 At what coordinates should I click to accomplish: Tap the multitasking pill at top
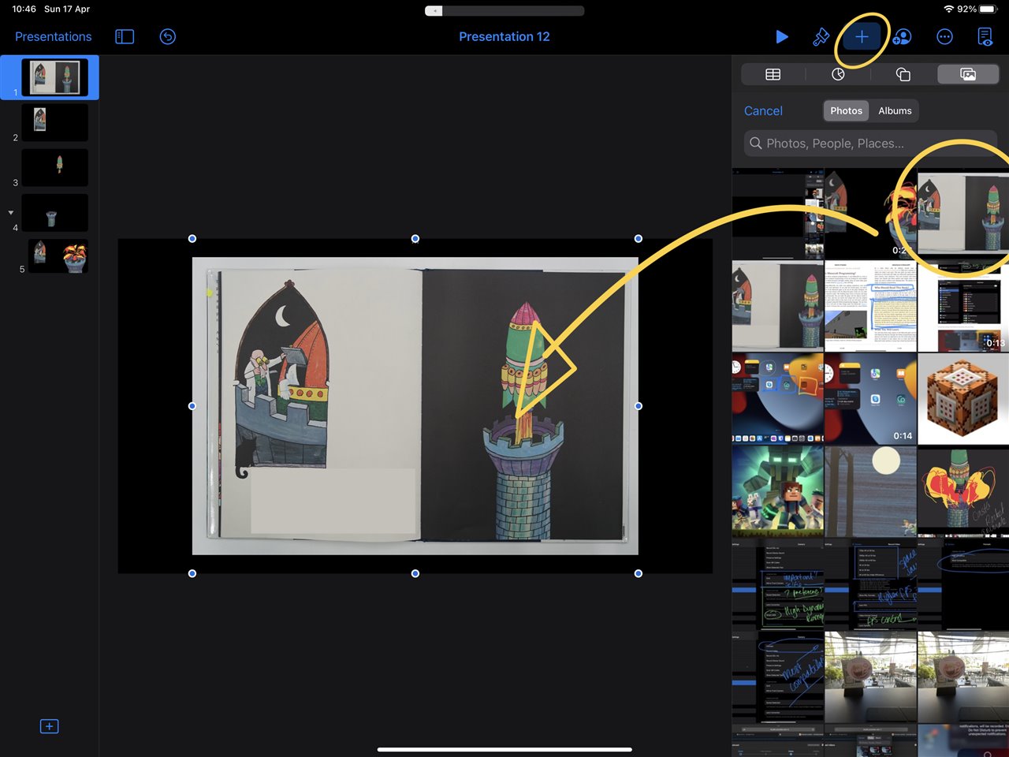(504, 10)
